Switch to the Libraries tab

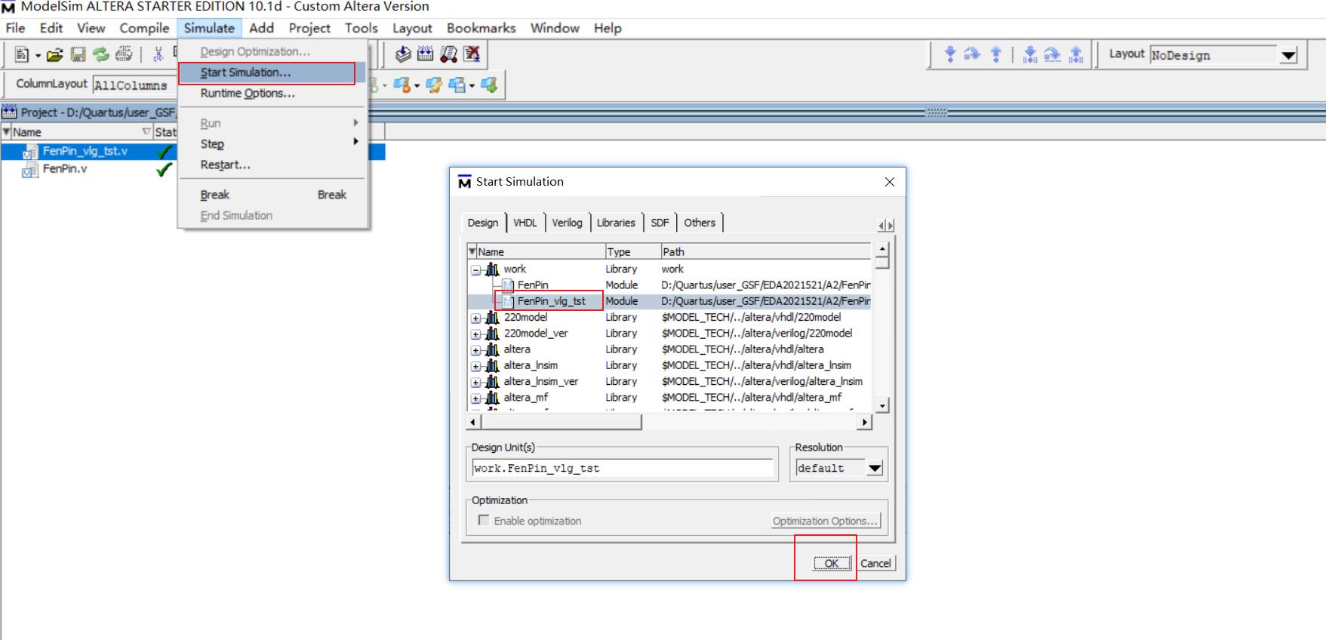[x=616, y=223]
